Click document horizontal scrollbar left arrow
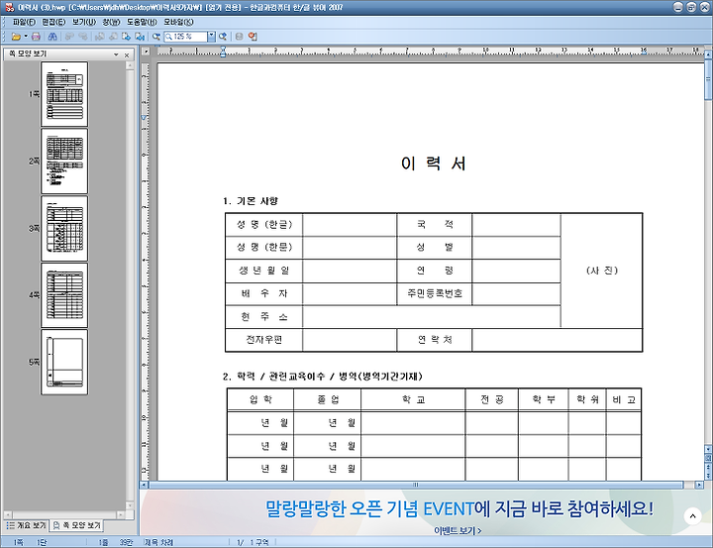 coord(145,486)
